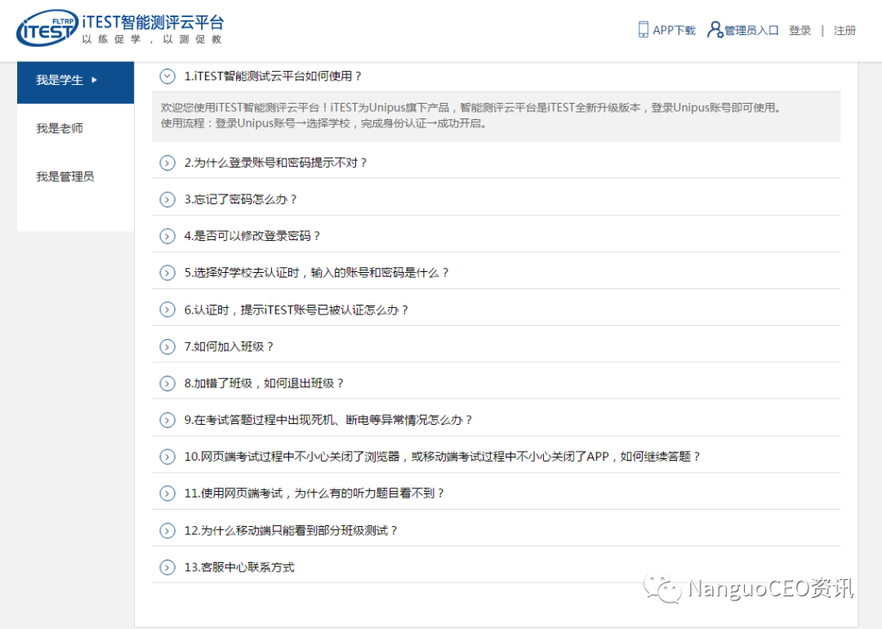Open the 管理员入口 link
The height and width of the screenshot is (629, 882).
[751, 30]
